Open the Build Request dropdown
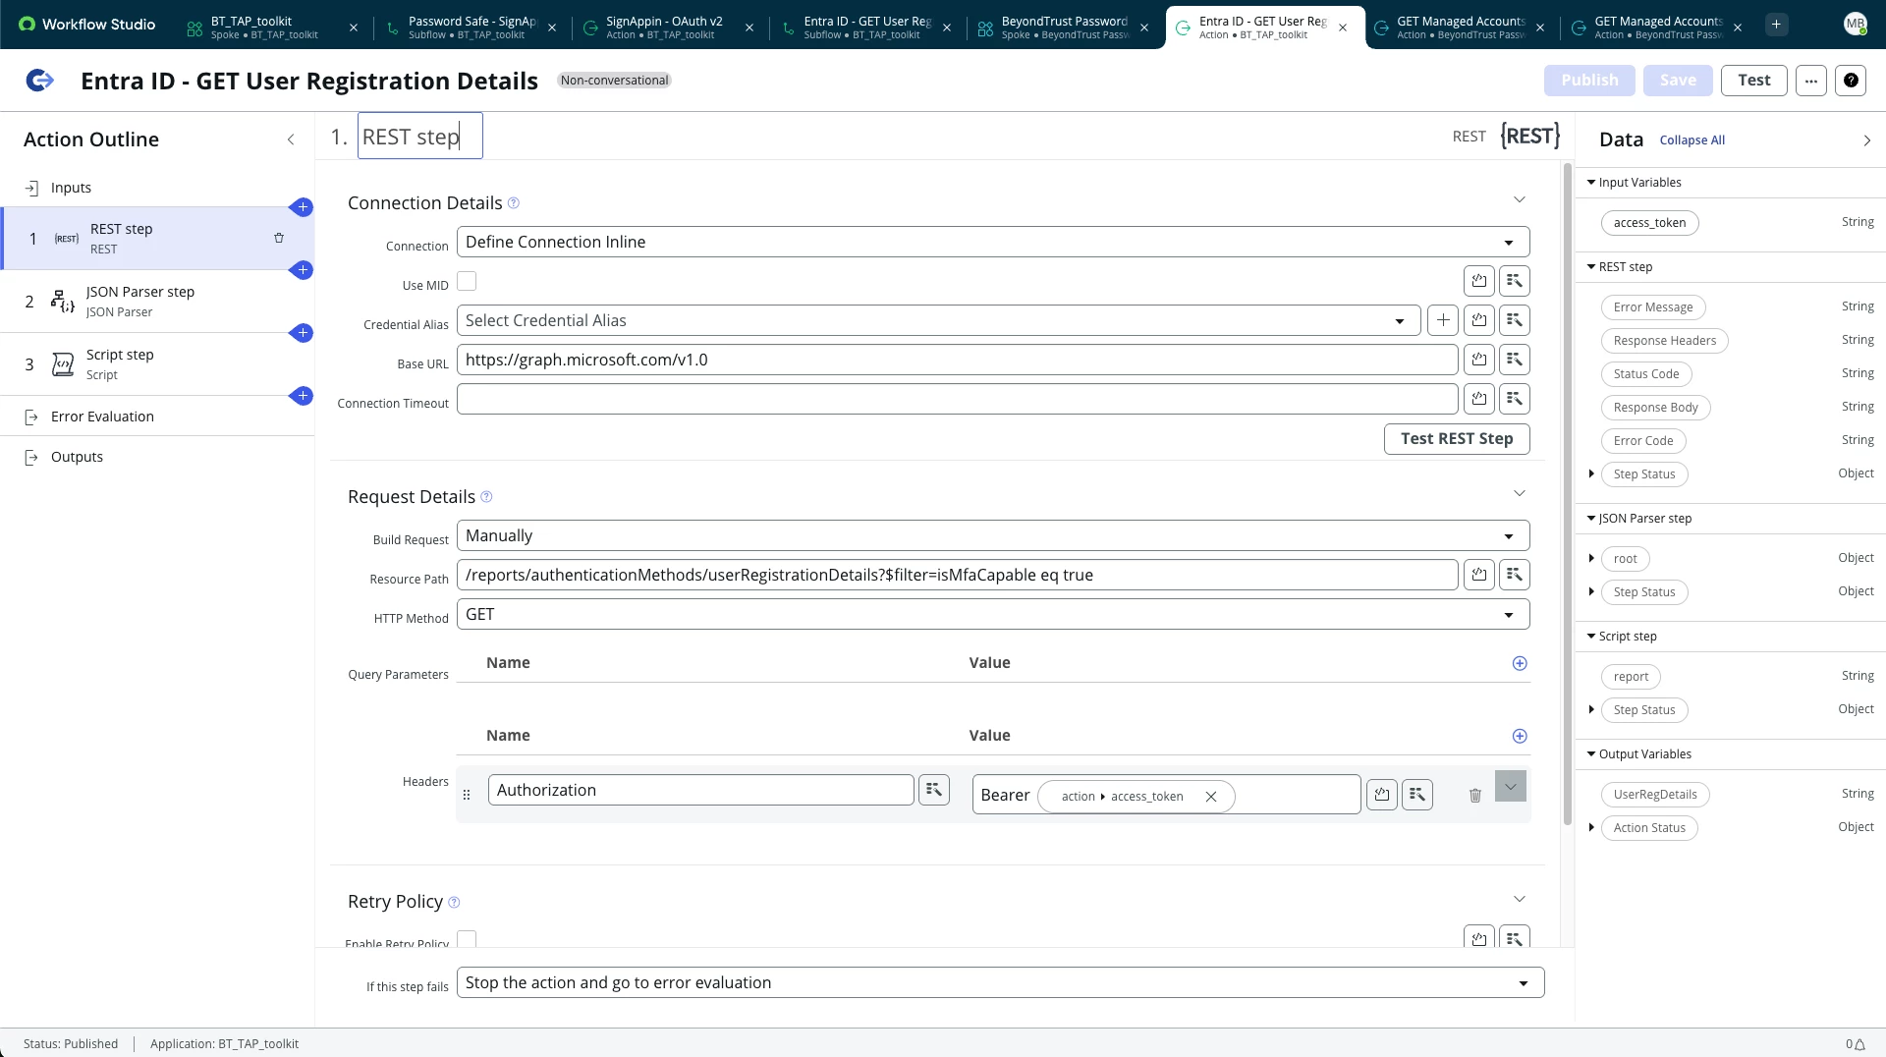 click(993, 535)
